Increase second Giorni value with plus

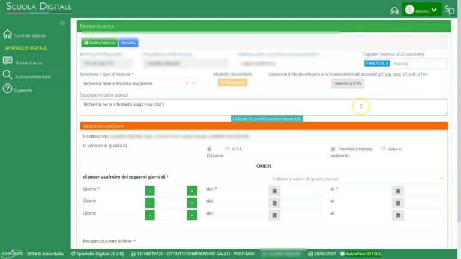tap(192, 203)
